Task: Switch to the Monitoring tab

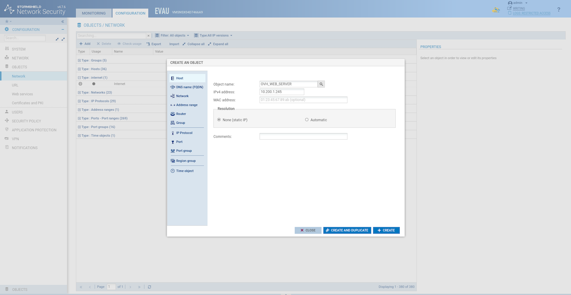Action: 94,13
